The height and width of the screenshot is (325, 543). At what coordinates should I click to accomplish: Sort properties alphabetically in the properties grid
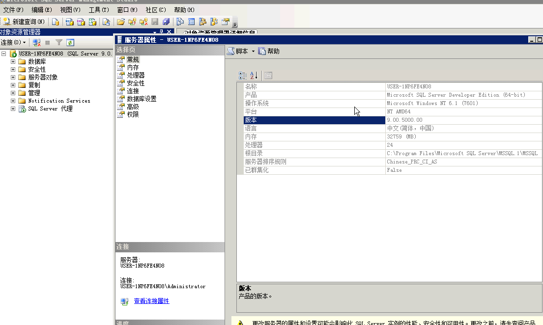[253, 75]
